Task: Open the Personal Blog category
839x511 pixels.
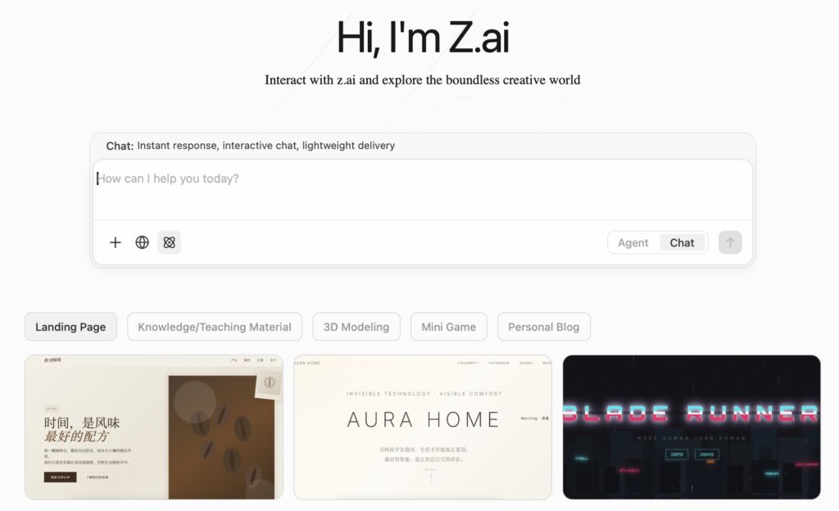Action: (x=544, y=327)
